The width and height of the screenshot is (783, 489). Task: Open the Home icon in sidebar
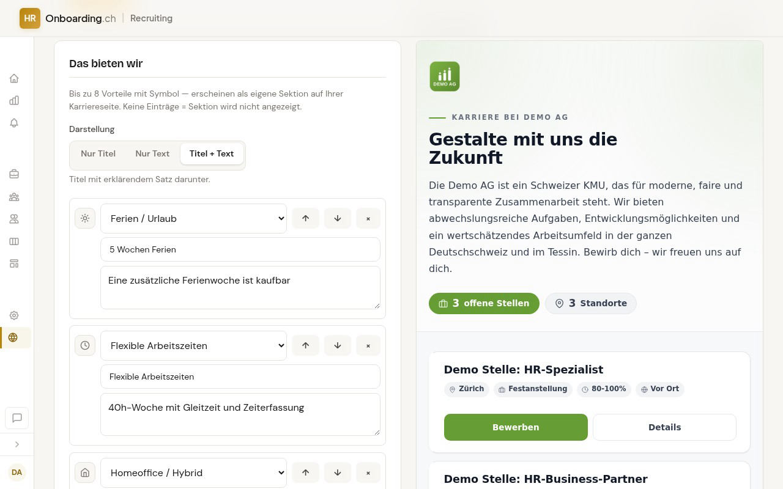[x=14, y=78]
